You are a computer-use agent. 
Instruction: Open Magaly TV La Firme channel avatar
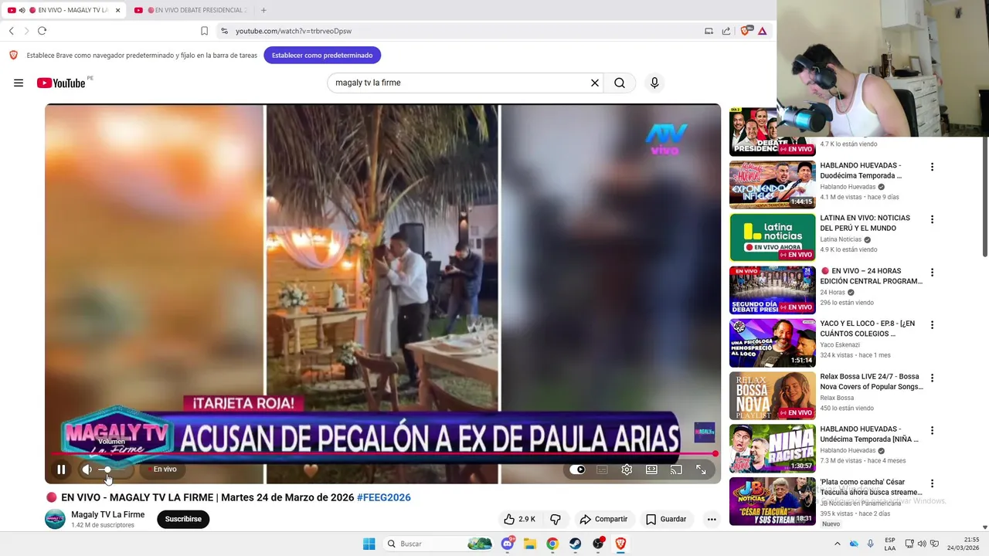(55, 519)
